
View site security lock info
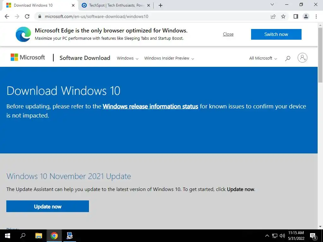click(40, 16)
